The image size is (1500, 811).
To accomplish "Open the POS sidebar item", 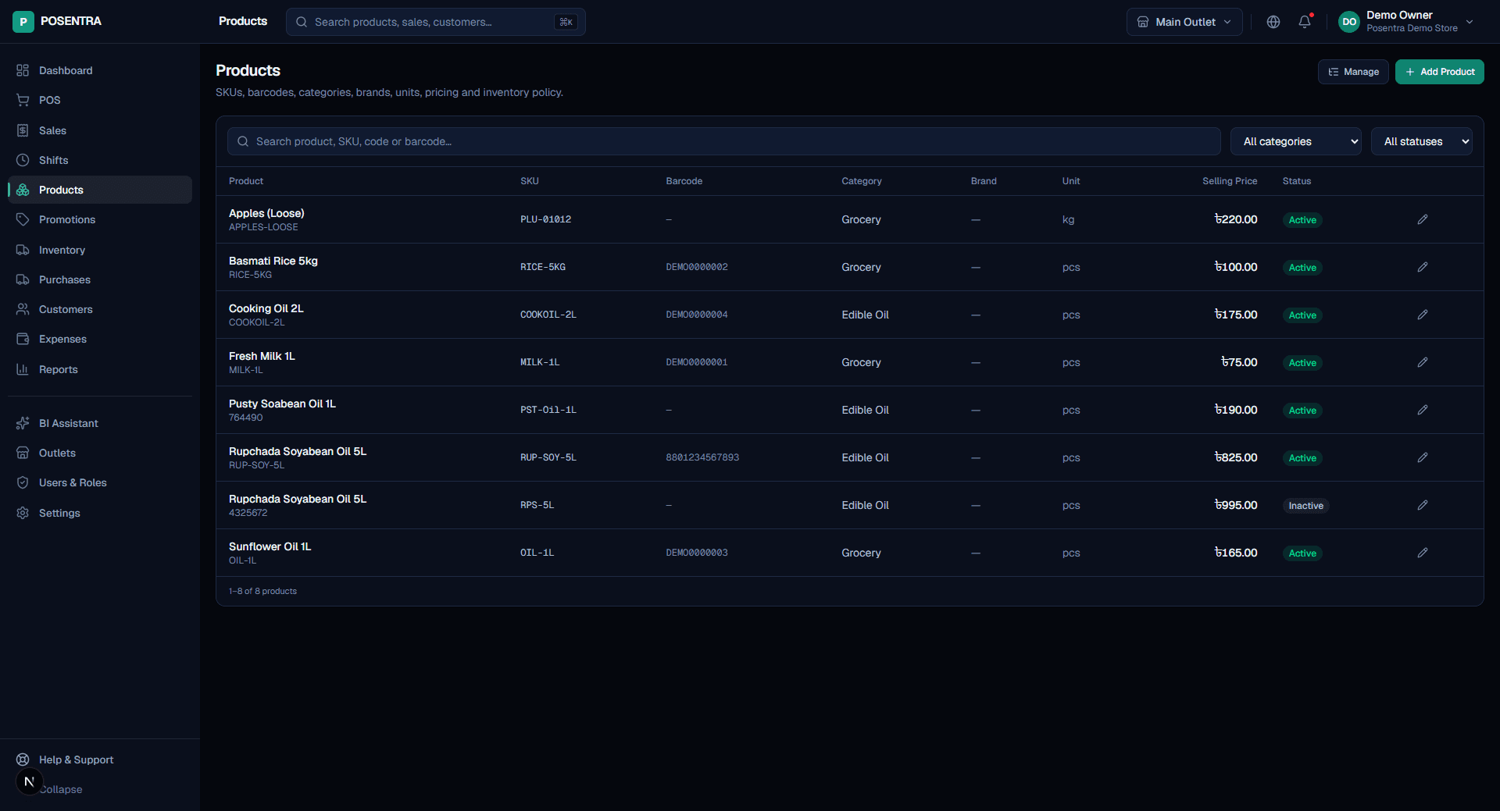I will point(100,100).
